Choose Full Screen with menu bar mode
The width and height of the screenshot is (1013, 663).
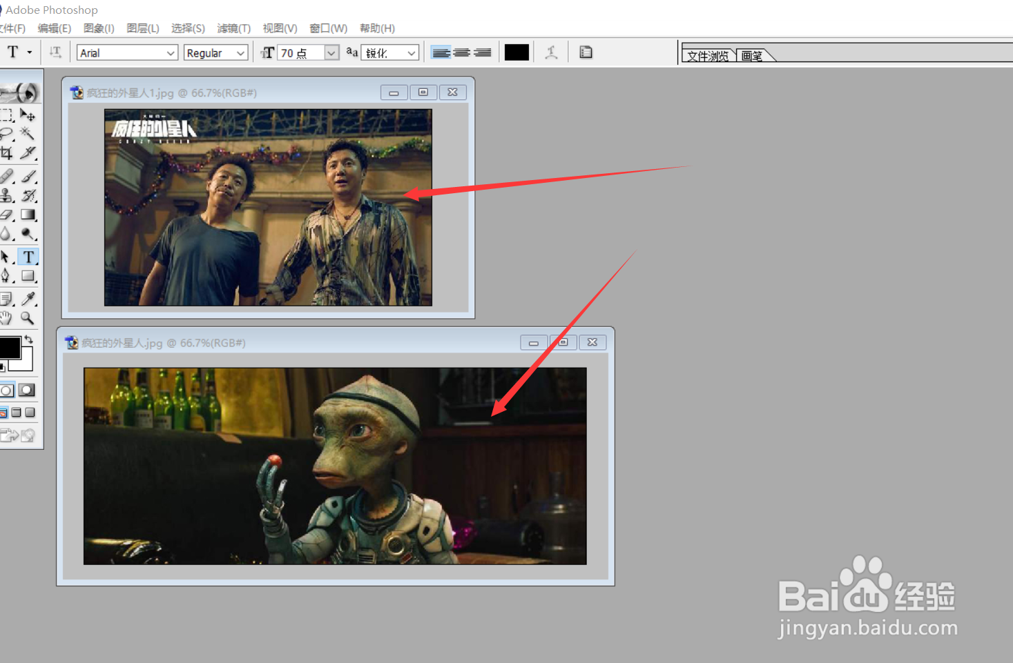pyautogui.click(x=17, y=413)
